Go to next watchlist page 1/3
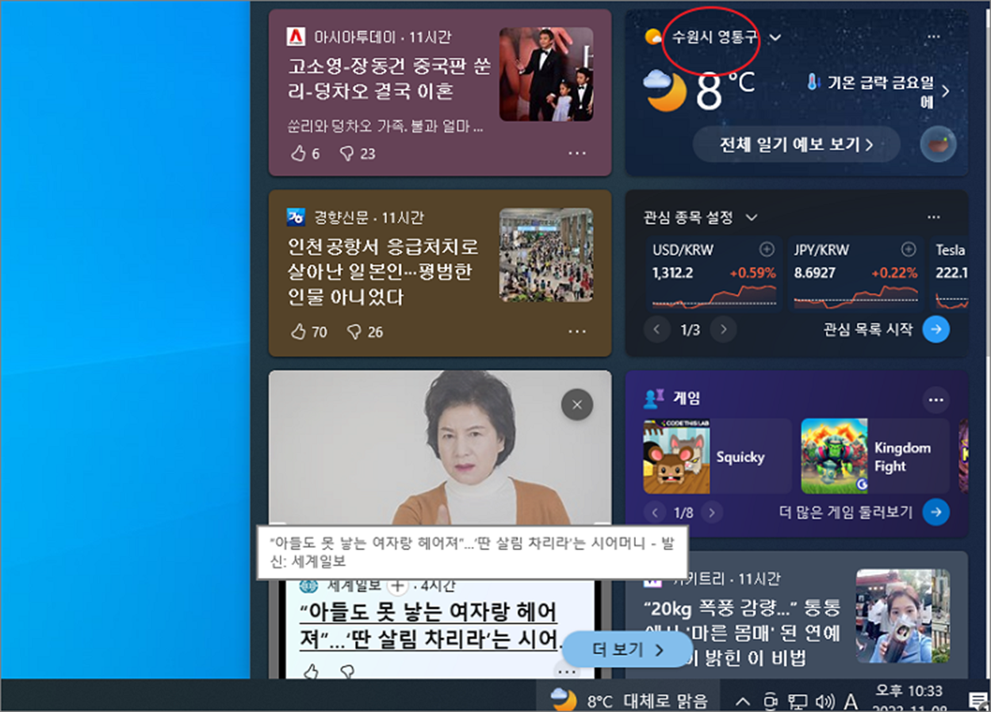The height and width of the screenshot is (712, 991). pos(723,329)
